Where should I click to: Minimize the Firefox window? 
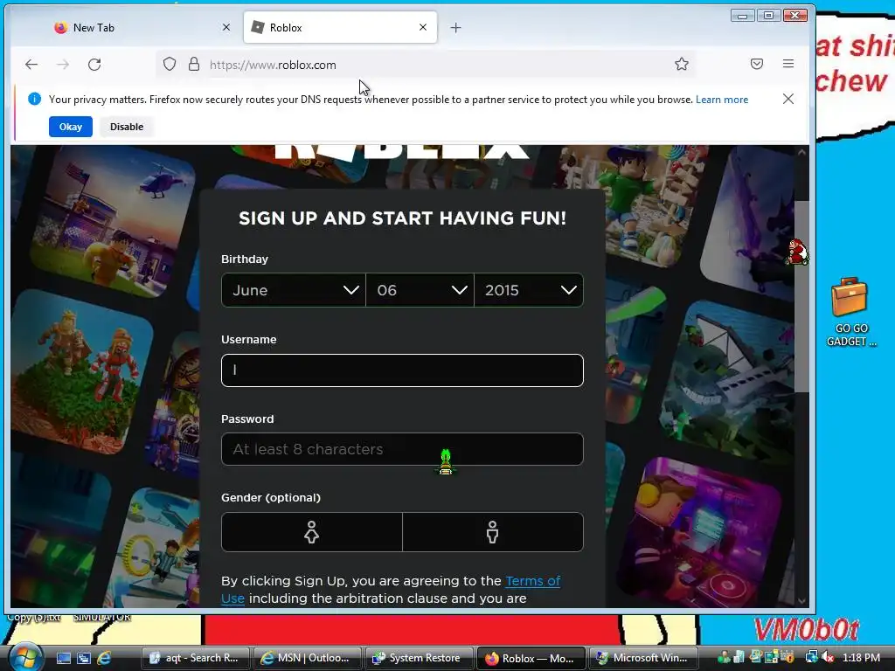click(x=742, y=16)
